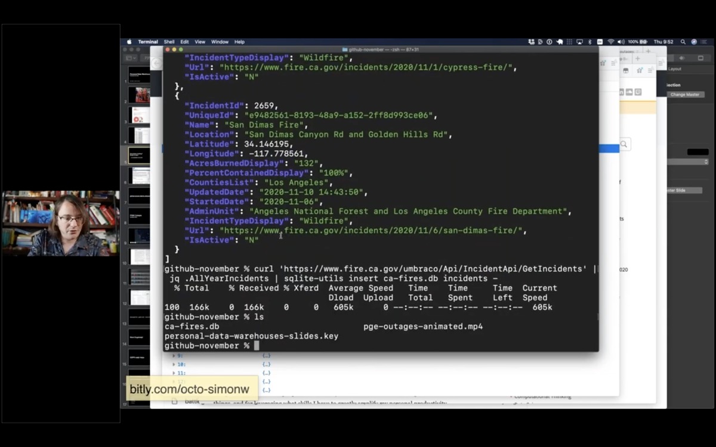Click the ca-fires.db file name
716x447 pixels.
tap(192, 327)
